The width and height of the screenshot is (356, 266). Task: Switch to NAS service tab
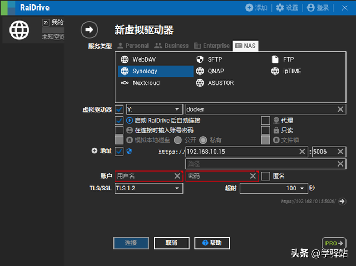[245, 46]
